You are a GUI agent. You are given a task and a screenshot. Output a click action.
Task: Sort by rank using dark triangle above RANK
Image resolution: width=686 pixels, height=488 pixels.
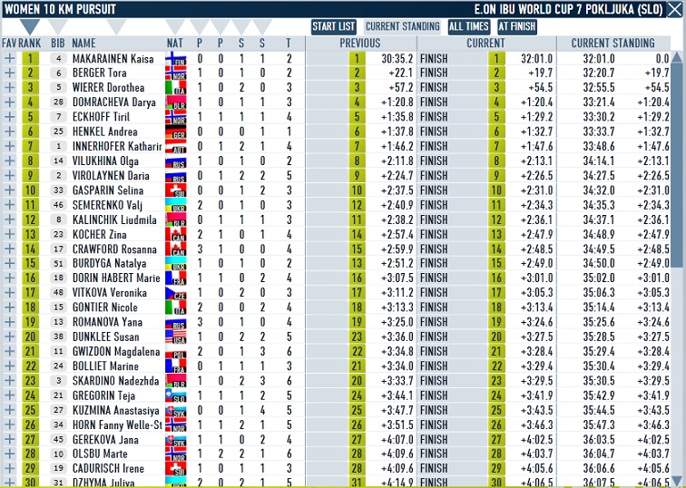(29, 26)
